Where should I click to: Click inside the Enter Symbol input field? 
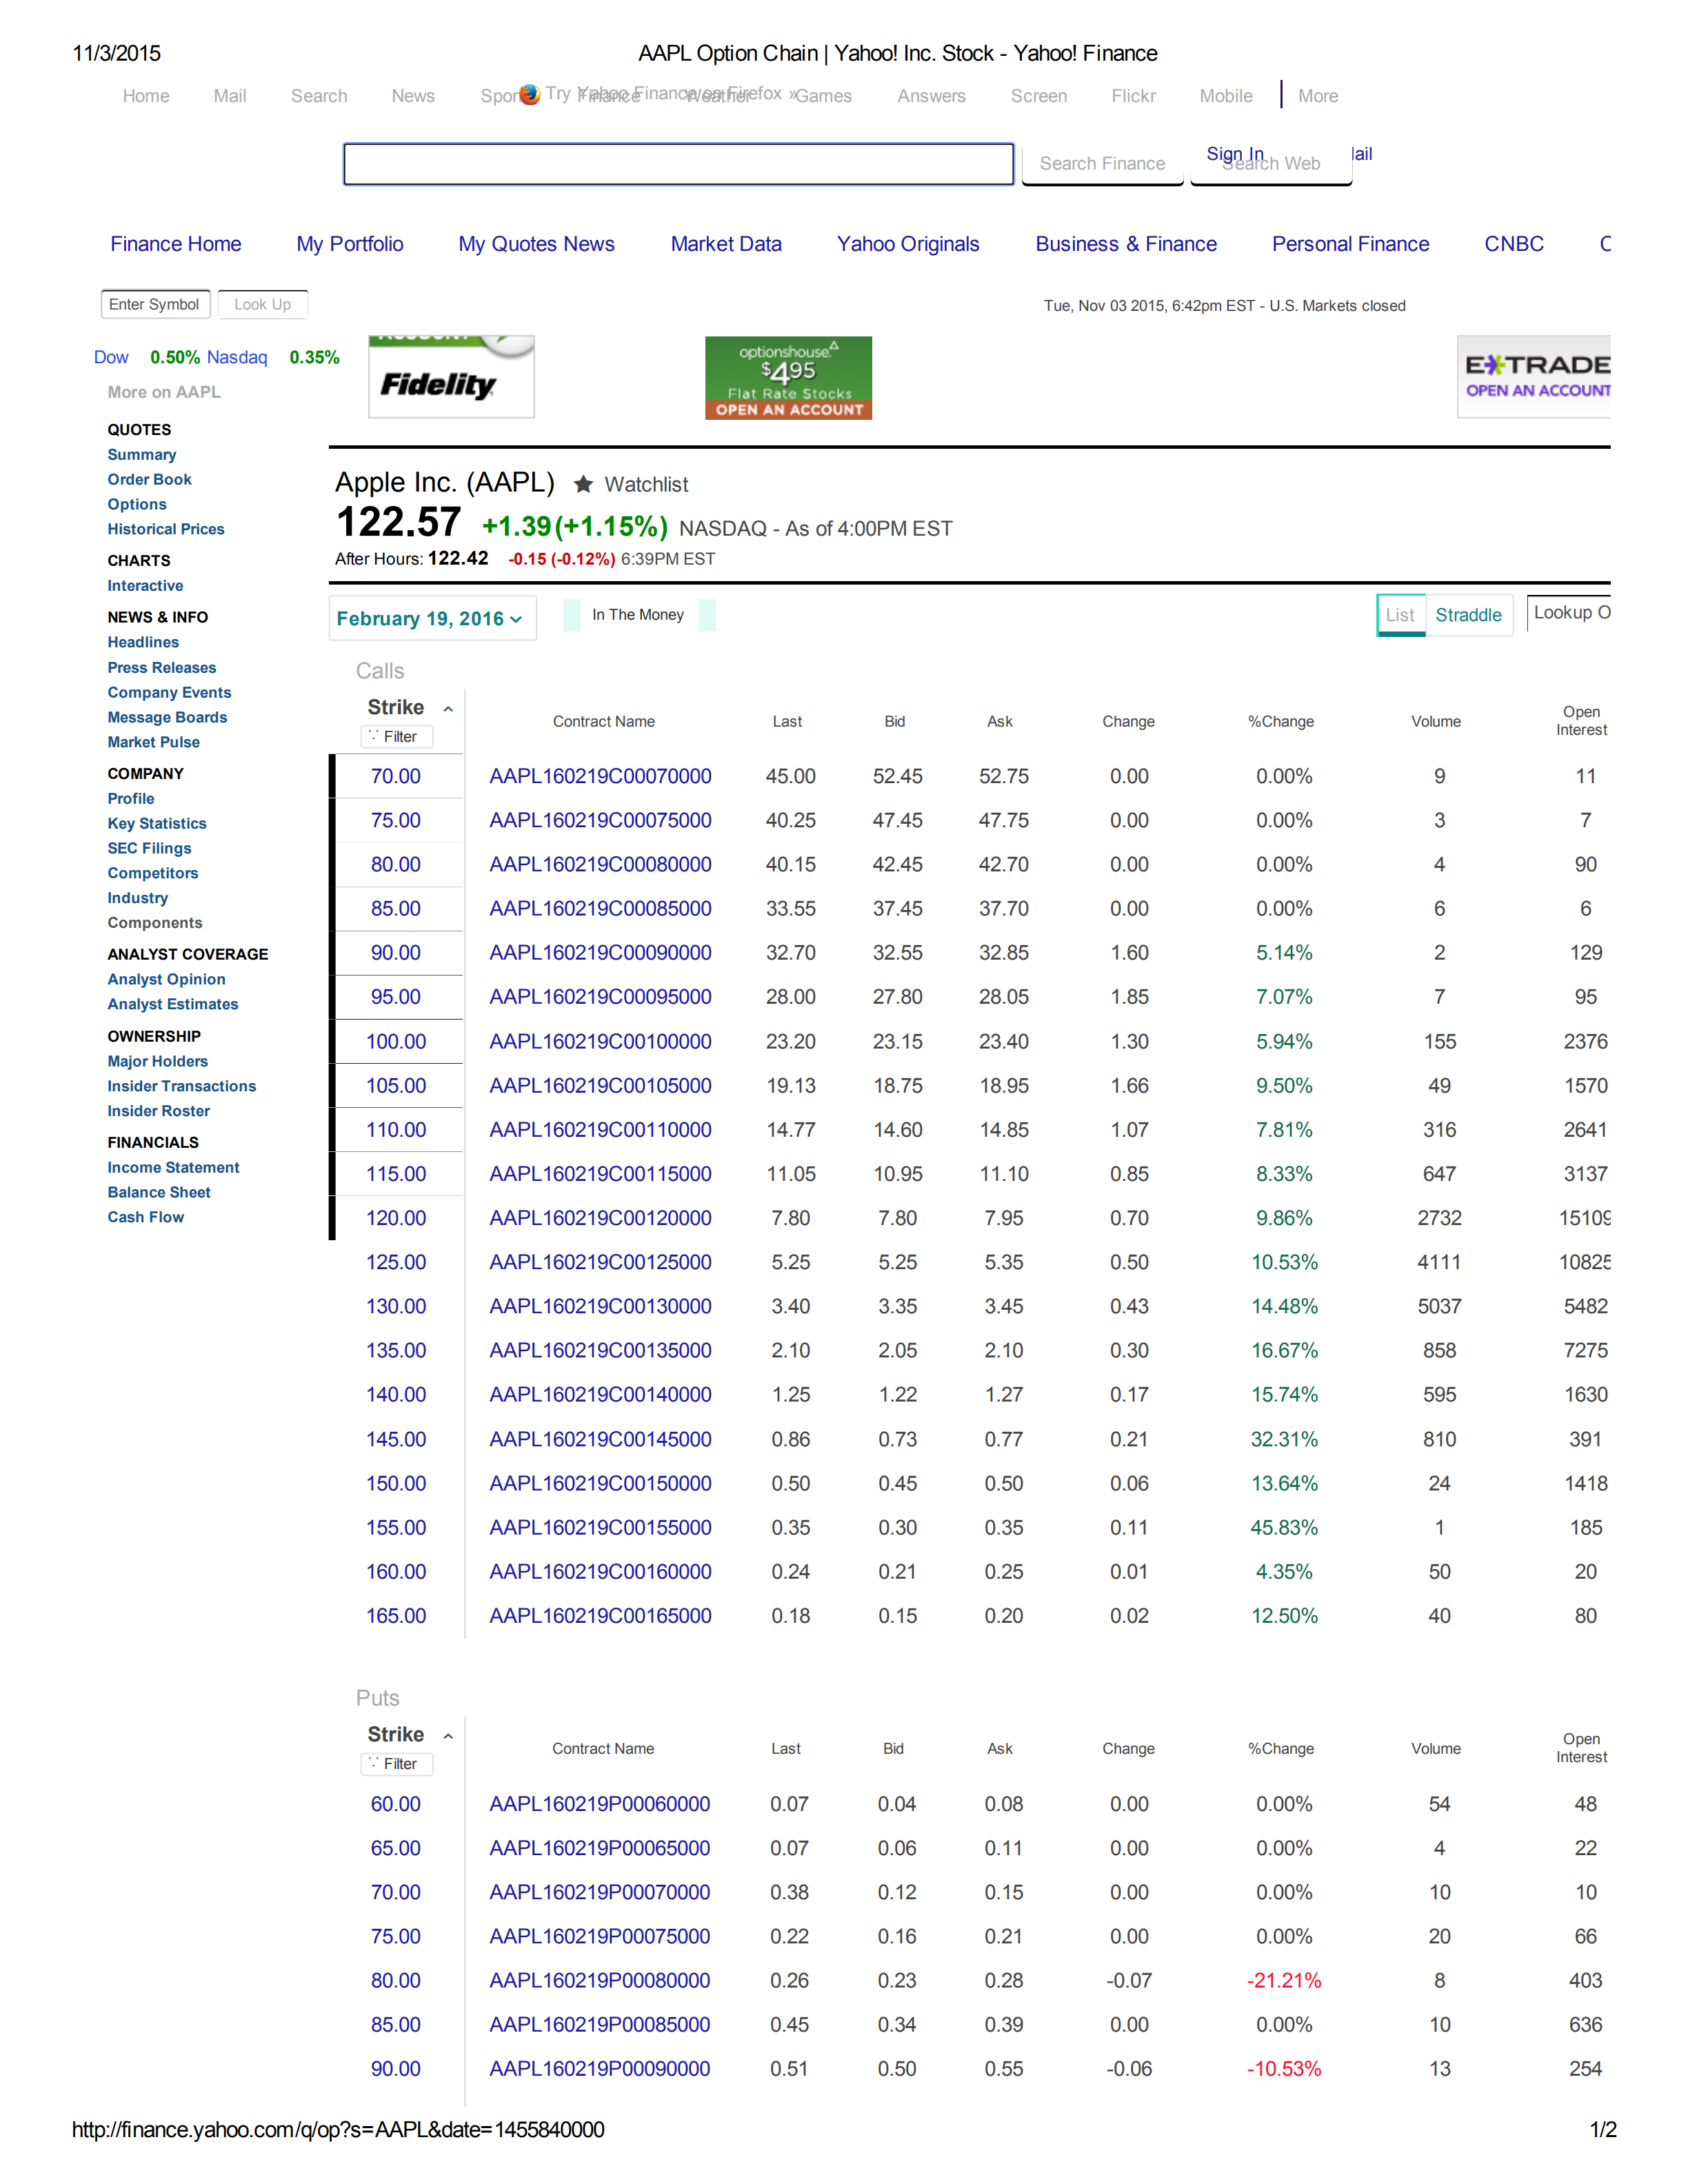click(x=155, y=304)
